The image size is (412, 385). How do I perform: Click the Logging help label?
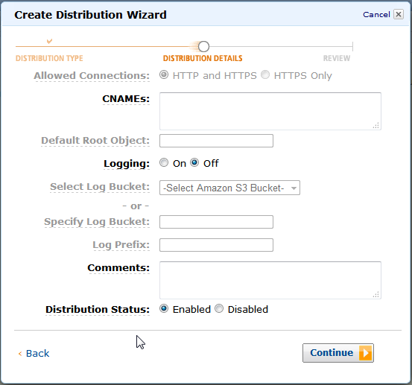127,164
